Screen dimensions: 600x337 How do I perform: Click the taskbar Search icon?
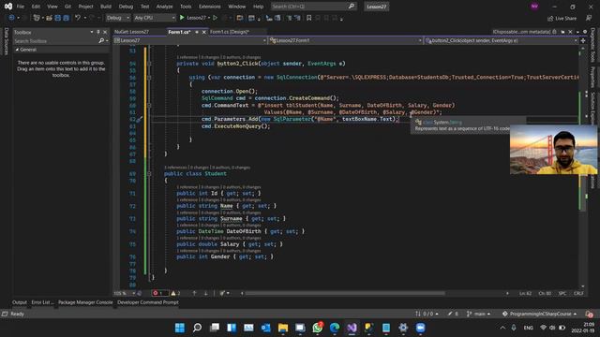coord(197,328)
